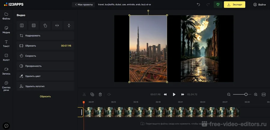Click the rotation handle above selected video
Viewport: 270px width, 130px height.
(148, 11)
